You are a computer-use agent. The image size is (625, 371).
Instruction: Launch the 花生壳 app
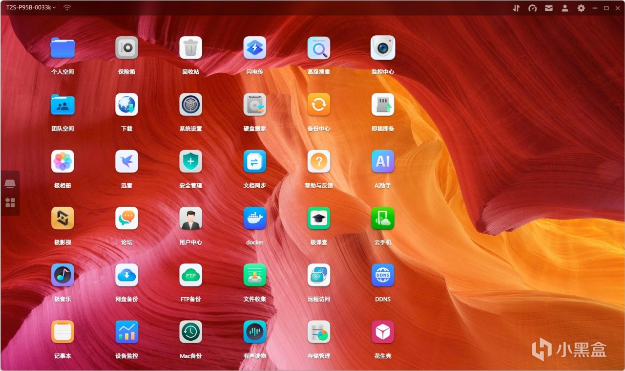(x=383, y=332)
